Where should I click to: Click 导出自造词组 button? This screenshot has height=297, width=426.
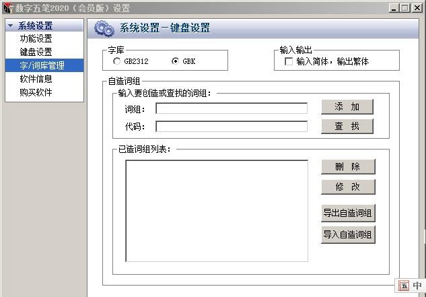pos(348,213)
